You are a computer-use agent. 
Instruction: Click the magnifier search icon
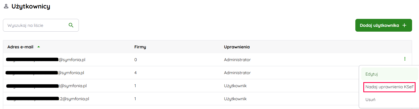71,25
